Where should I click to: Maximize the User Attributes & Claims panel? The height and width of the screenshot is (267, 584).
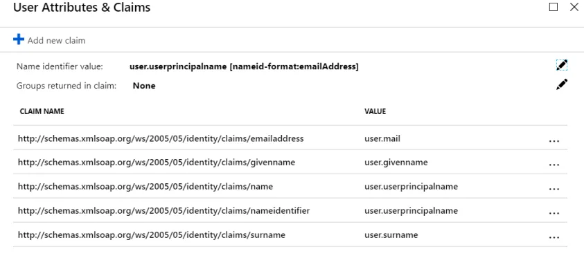(x=554, y=7)
